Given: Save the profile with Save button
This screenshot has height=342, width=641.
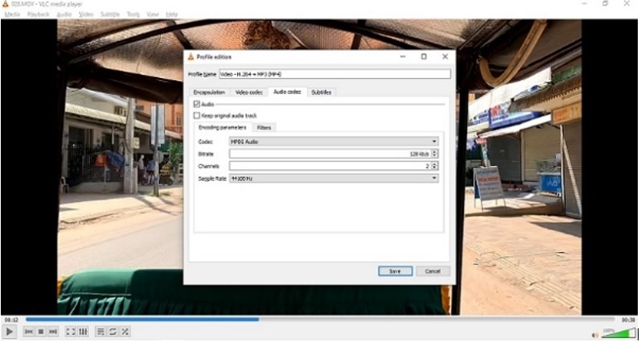Looking at the screenshot, I should tap(395, 271).
